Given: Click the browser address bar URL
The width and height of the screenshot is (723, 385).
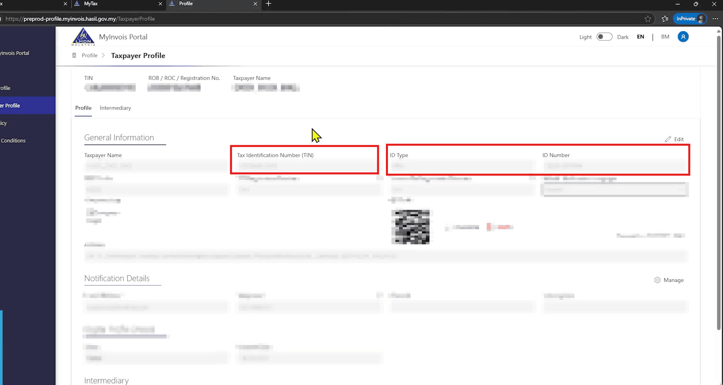Looking at the screenshot, I should tap(80, 19).
